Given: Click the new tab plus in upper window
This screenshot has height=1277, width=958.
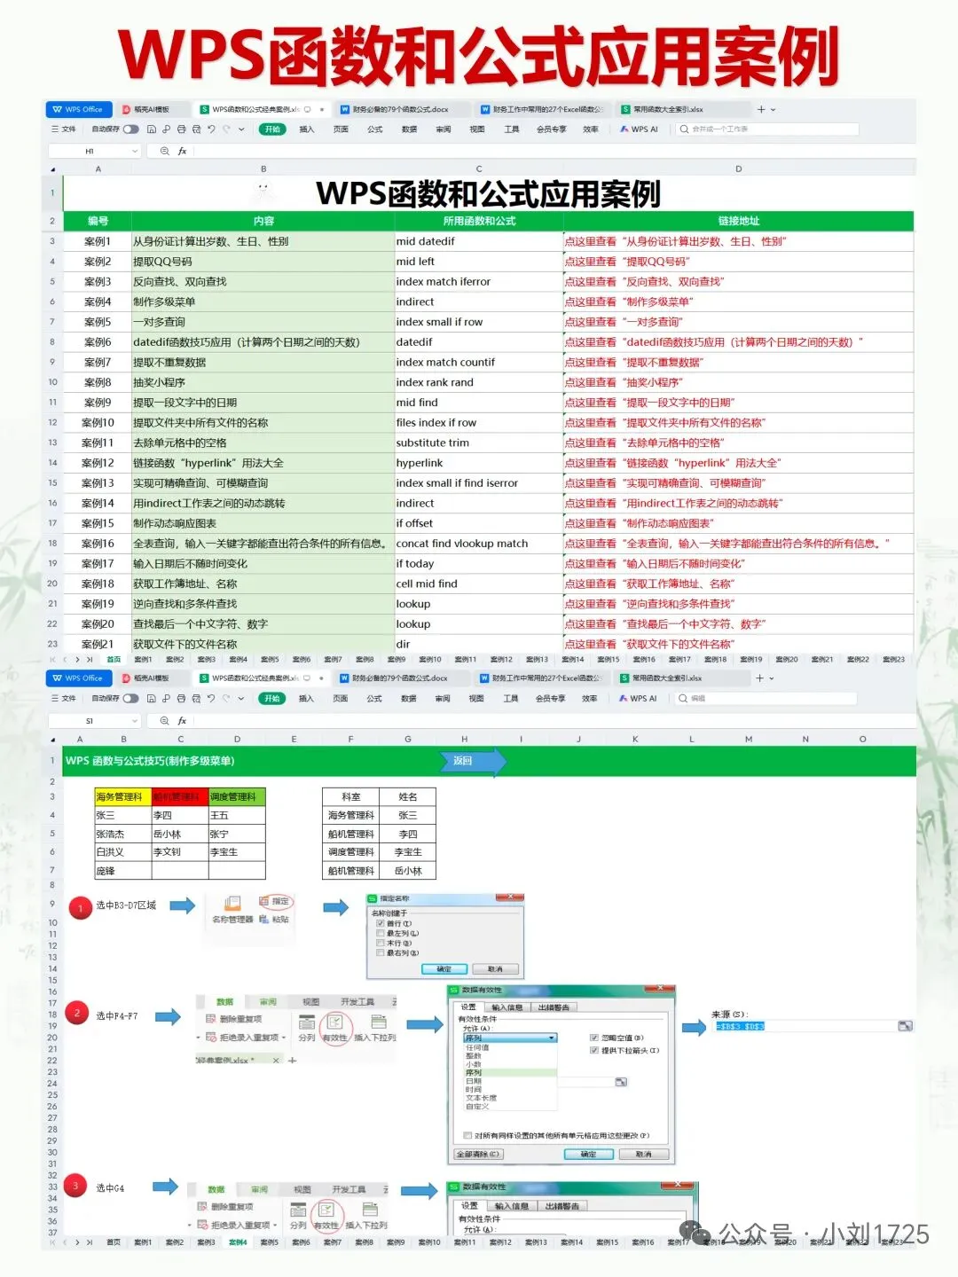Looking at the screenshot, I should click(x=761, y=110).
